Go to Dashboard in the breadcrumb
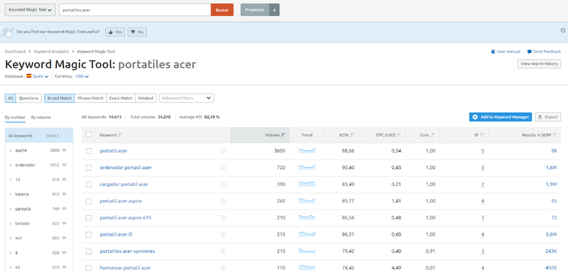The width and height of the screenshot is (568, 275). pos(15,51)
